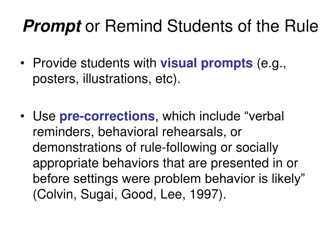The height and width of the screenshot is (251, 335).
Task: Click the word demonstrations
Action: 77,148
